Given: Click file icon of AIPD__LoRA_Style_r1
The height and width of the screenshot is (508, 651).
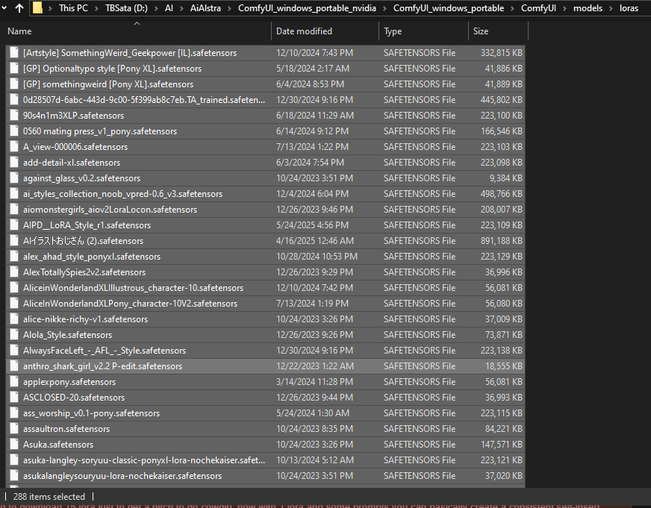Looking at the screenshot, I should [x=14, y=225].
